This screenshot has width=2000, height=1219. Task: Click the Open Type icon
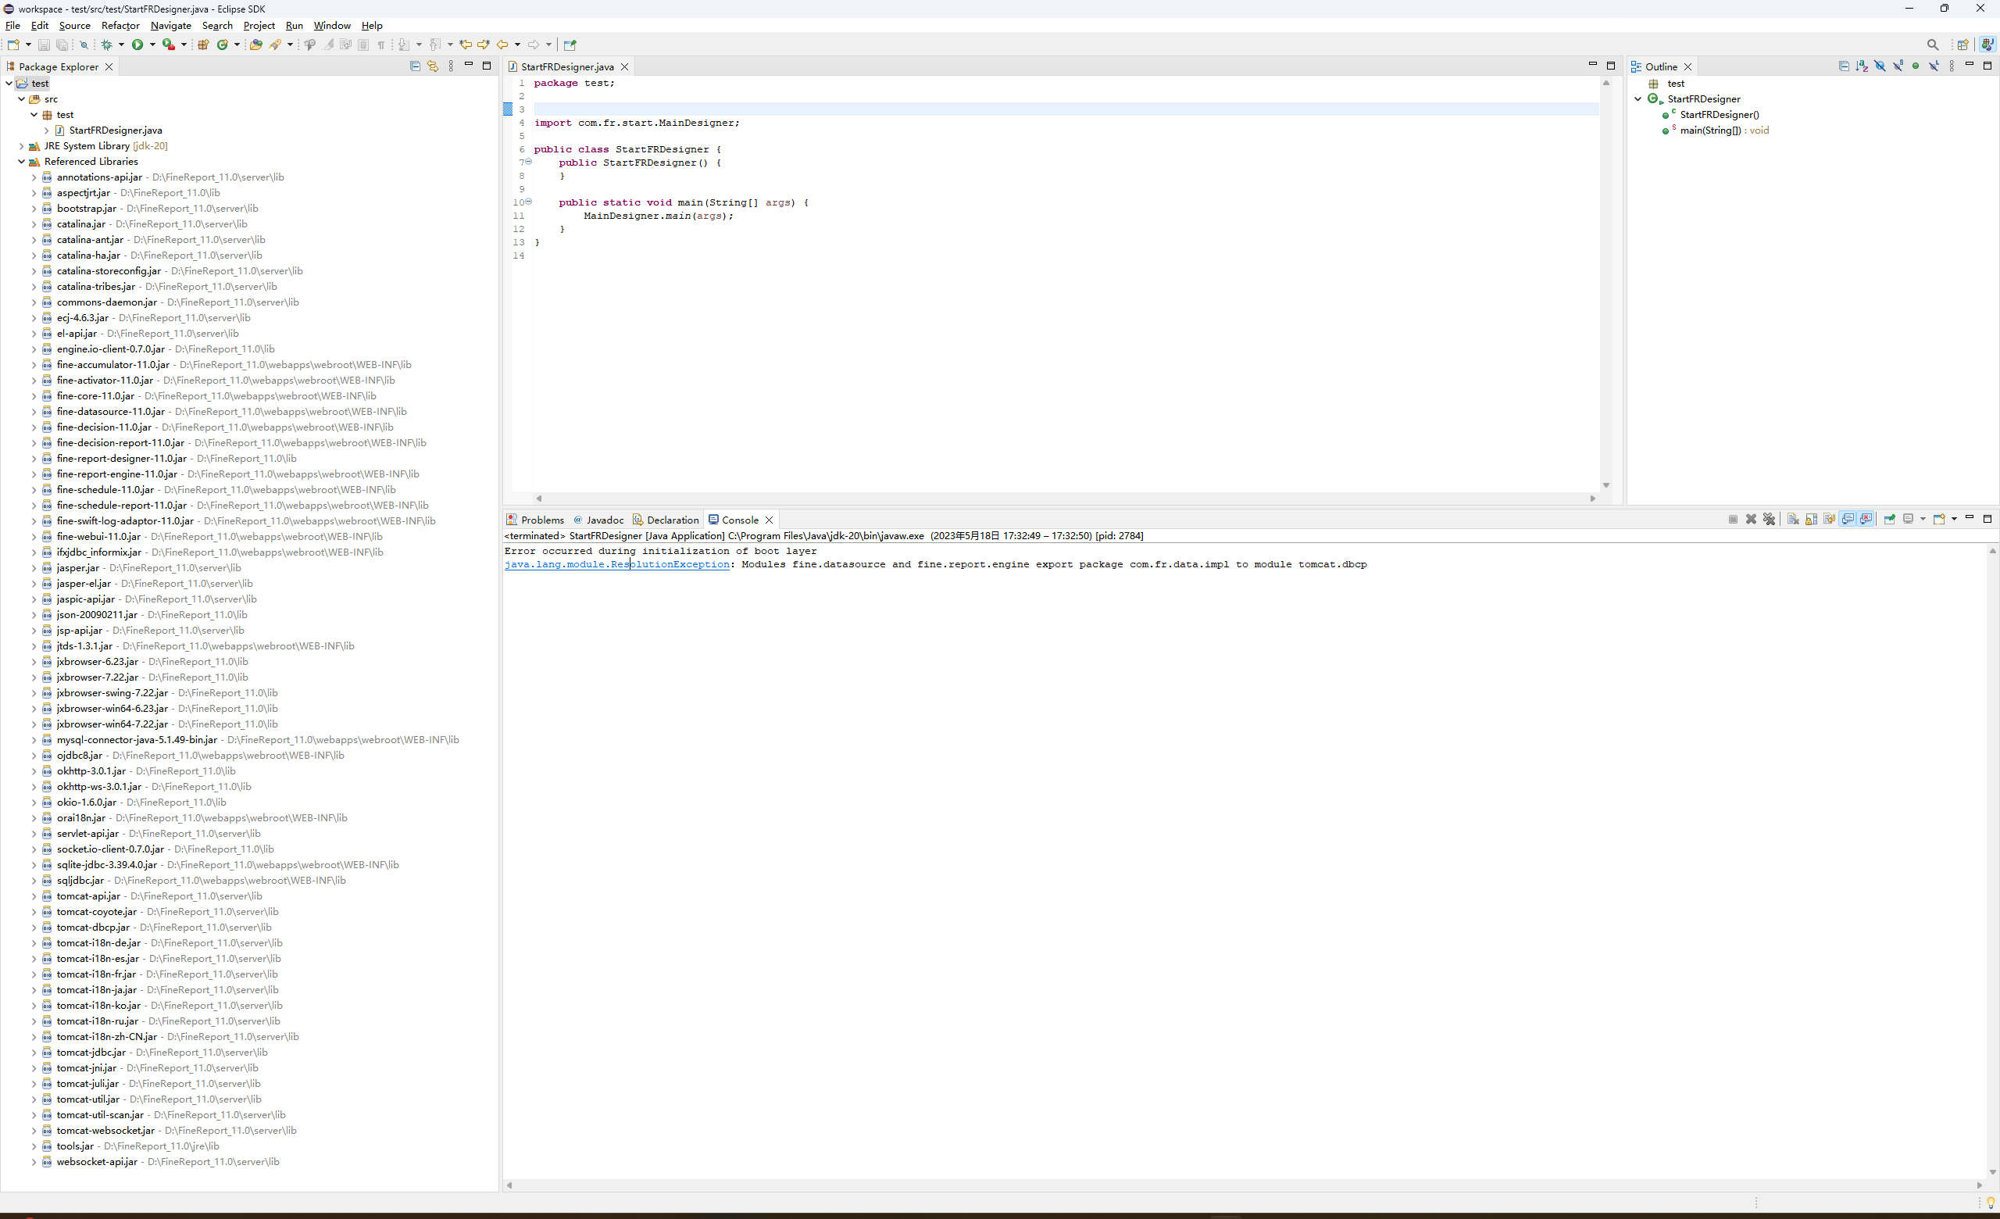tap(255, 45)
